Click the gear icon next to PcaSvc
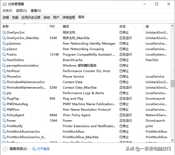The image size is (175, 155). pos(4,55)
